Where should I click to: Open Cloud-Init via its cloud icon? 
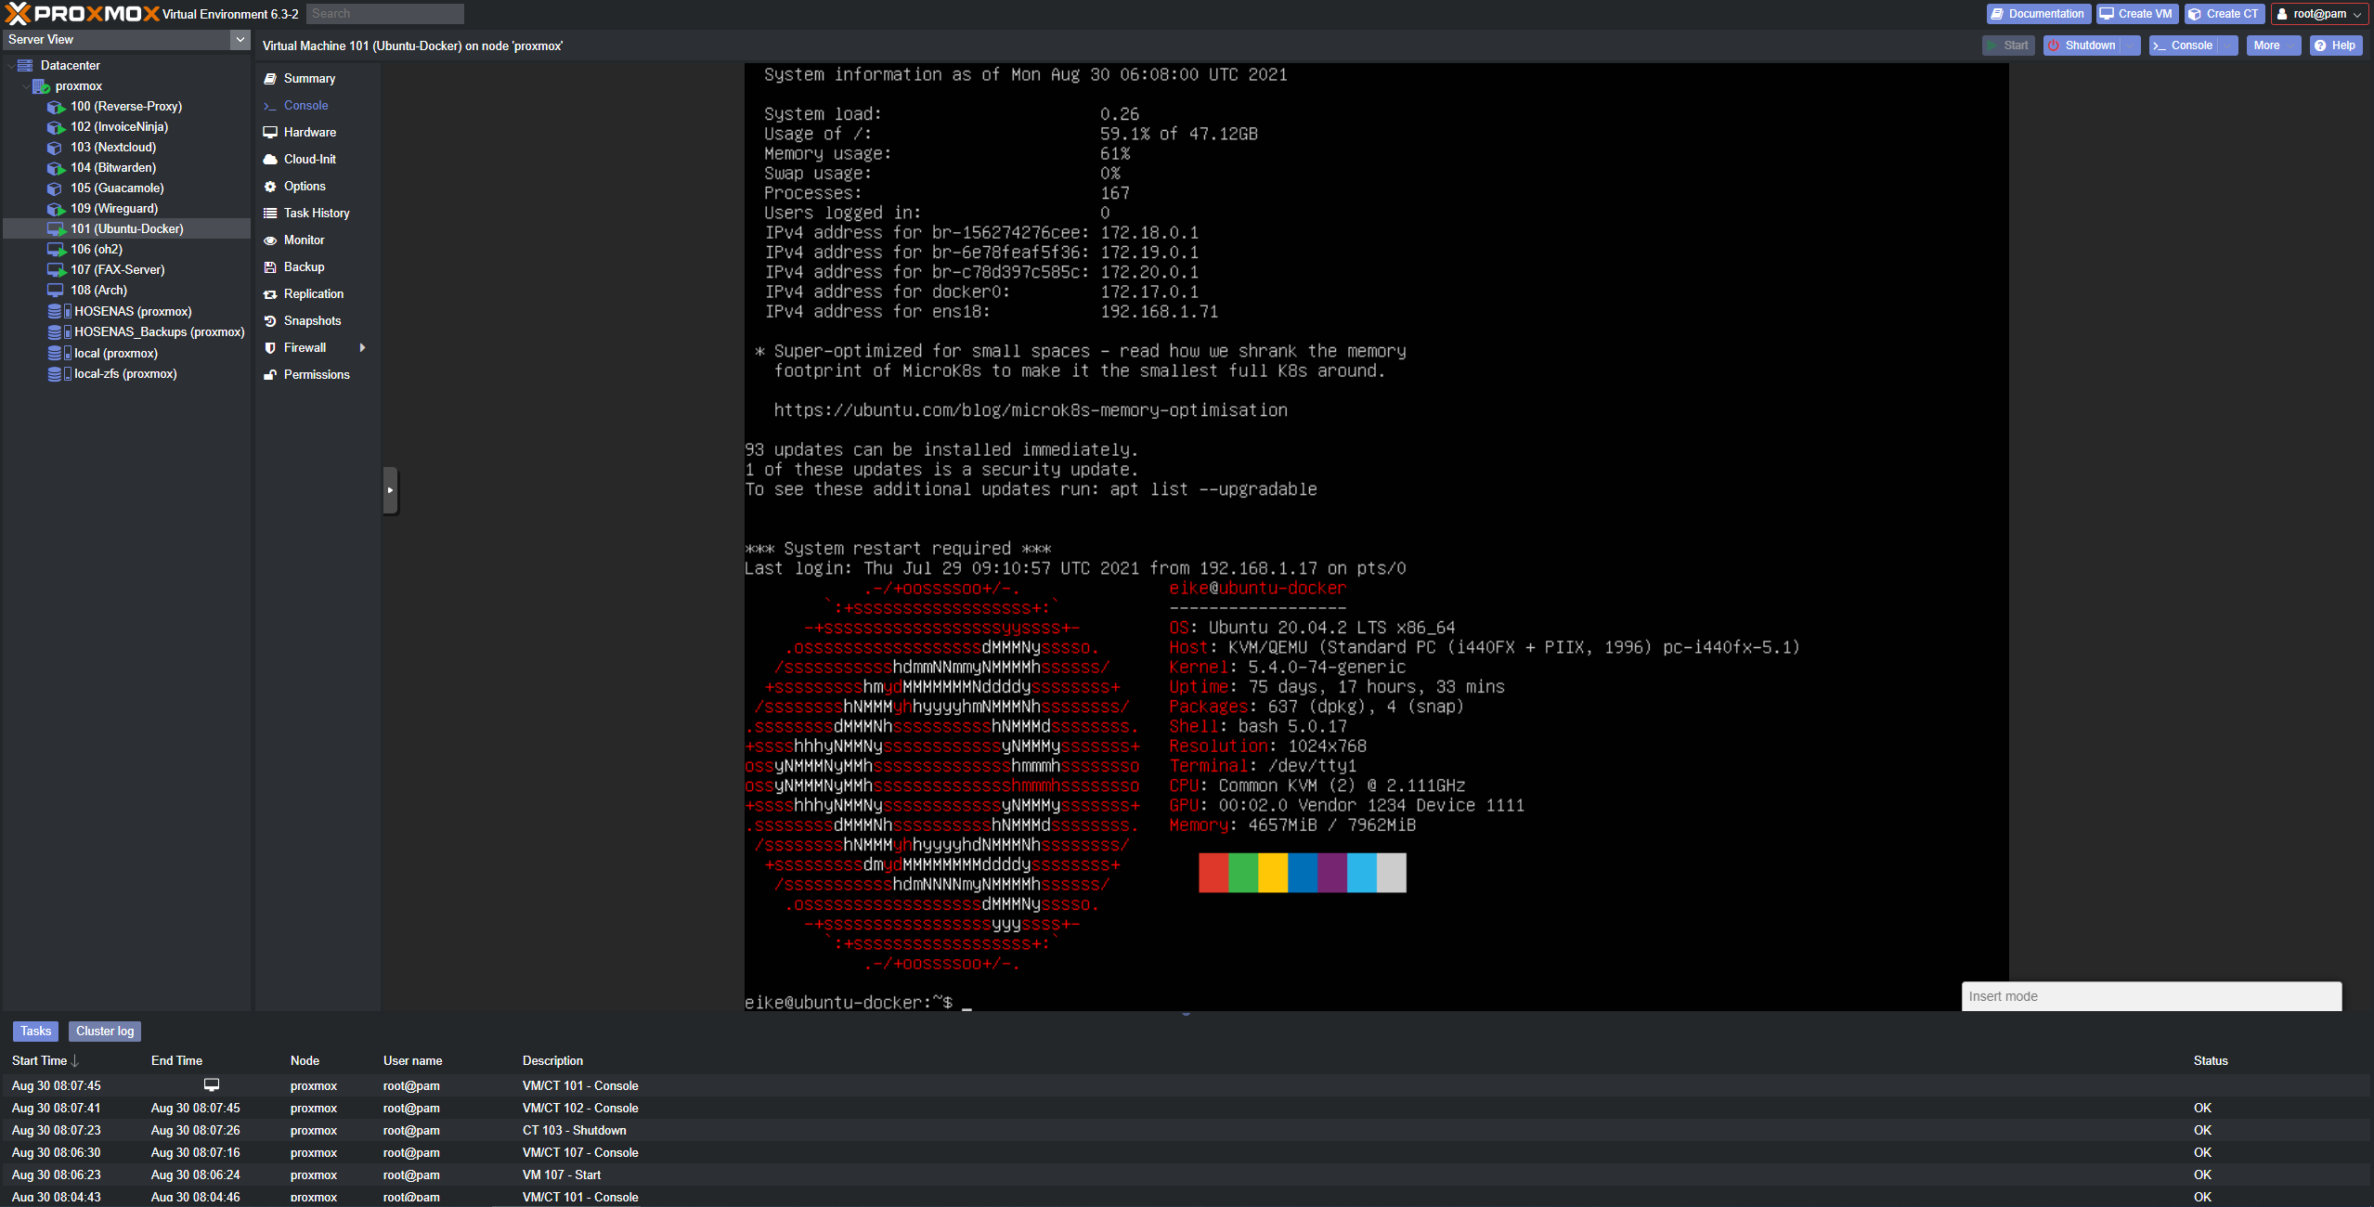(270, 160)
